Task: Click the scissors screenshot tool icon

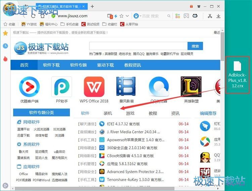Action: [210, 16]
